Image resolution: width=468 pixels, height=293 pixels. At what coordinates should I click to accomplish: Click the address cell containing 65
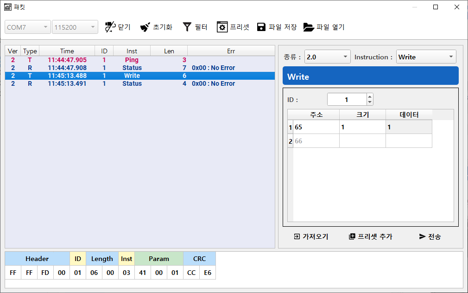(x=316, y=127)
